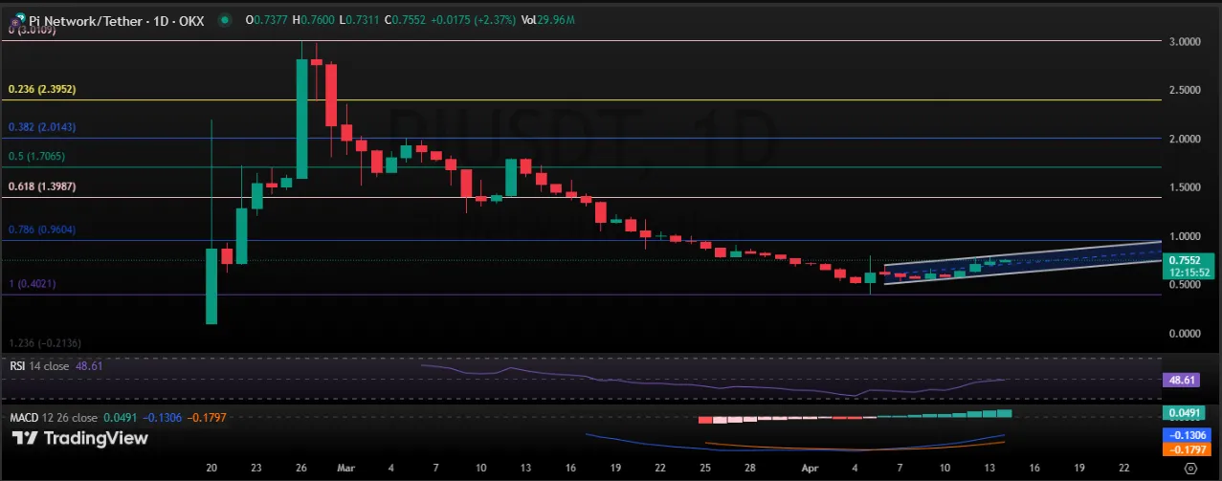Click the 0.618 (1.3987) Fibonacci label
Image resolution: width=1222 pixels, height=481 pixels.
[x=42, y=186]
